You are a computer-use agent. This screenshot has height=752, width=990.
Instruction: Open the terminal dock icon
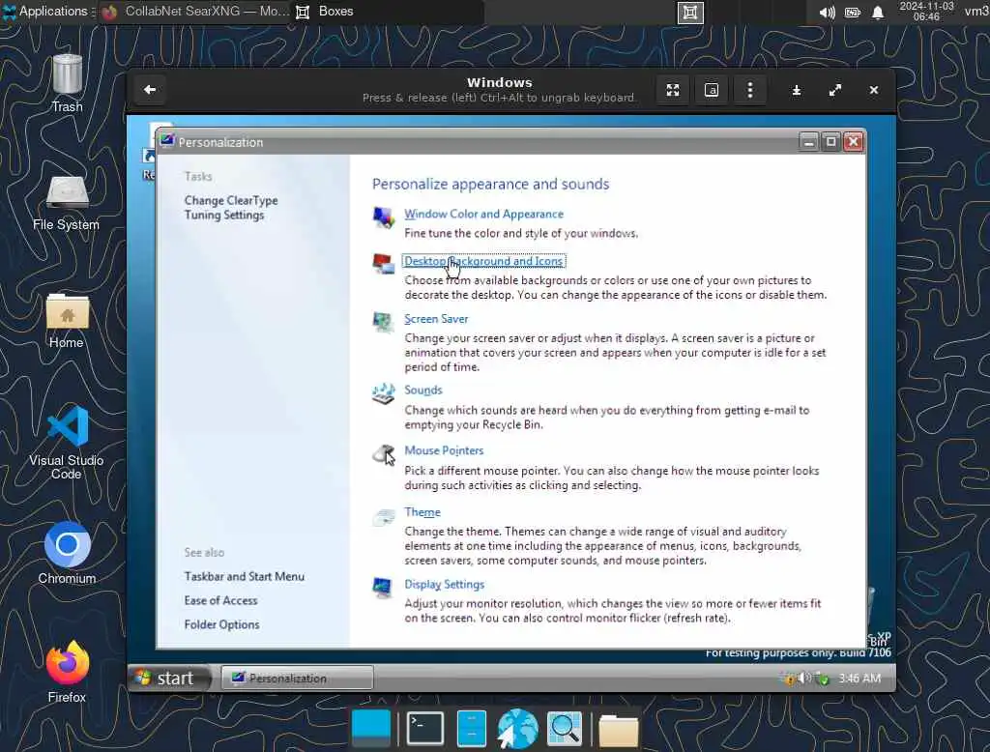pyautogui.click(x=425, y=728)
